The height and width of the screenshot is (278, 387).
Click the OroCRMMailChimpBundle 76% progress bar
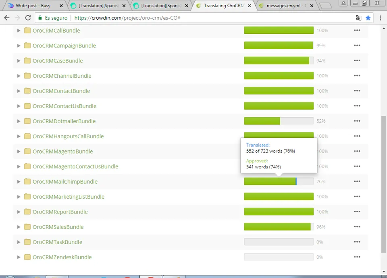(x=279, y=181)
